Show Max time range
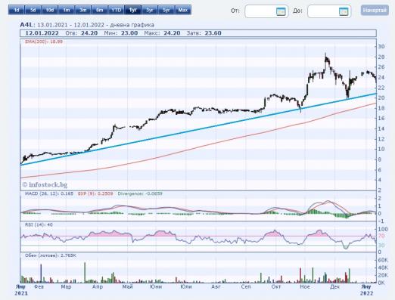Viewport: 395px width, 300px height. 183,10
